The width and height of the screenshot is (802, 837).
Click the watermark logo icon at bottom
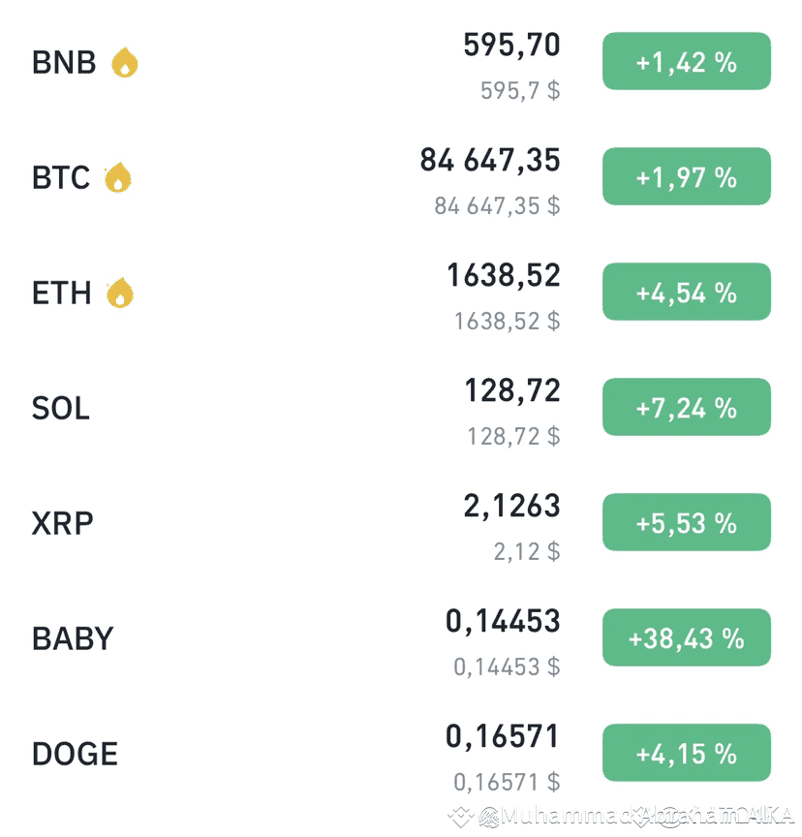pyautogui.click(x=460, y=817)
